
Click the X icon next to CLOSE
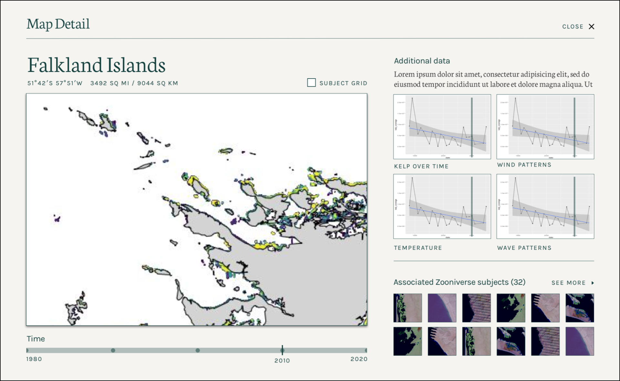coord(592,26)
